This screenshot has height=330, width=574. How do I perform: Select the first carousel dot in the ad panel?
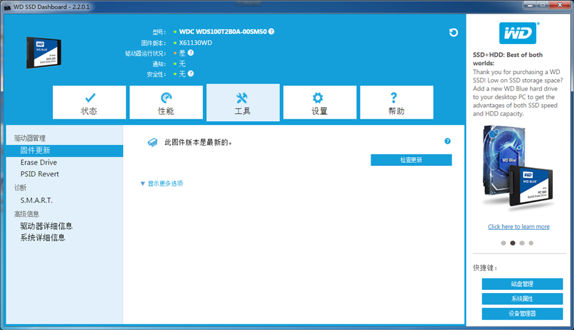(x=503, y=243)
